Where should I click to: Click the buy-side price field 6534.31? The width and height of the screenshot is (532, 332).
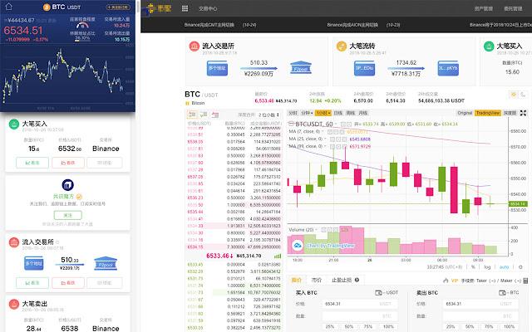tap(360, 304)
